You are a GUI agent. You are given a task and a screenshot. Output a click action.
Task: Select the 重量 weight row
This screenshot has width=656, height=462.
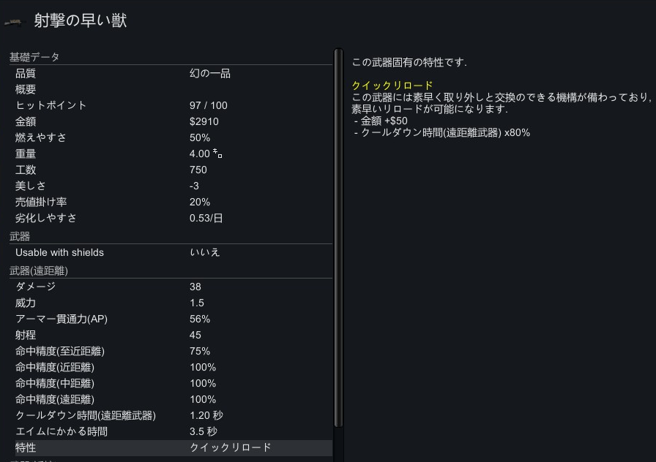tap(174, 154)
